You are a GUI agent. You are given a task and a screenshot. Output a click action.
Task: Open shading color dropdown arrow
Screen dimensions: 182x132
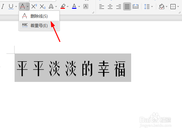166,6
